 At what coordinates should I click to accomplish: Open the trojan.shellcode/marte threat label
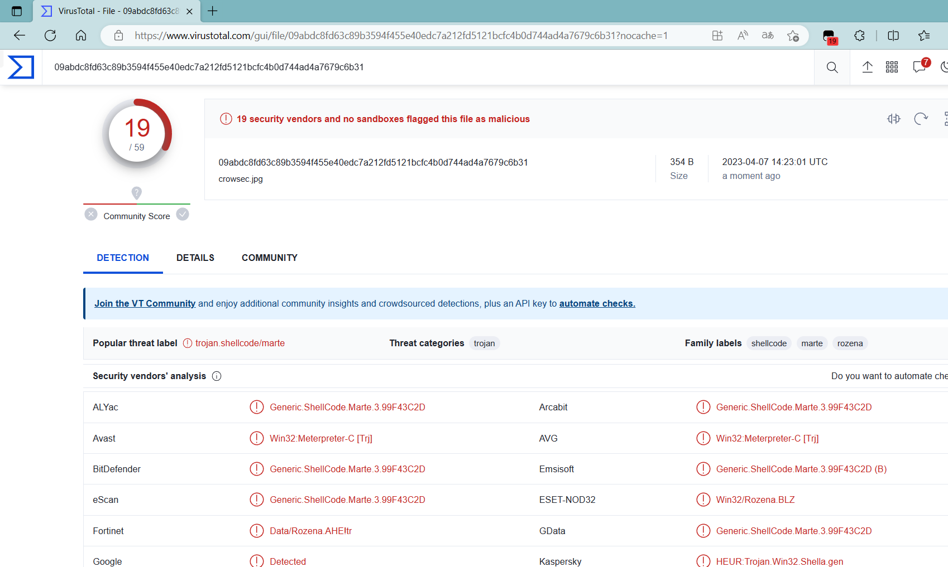(x=240, y=343)
